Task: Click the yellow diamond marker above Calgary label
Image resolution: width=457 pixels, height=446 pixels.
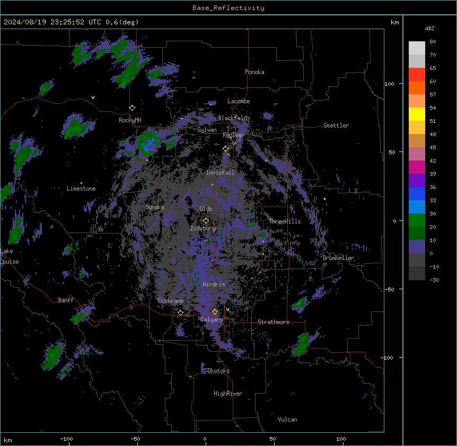Action: tap(215, 312)
